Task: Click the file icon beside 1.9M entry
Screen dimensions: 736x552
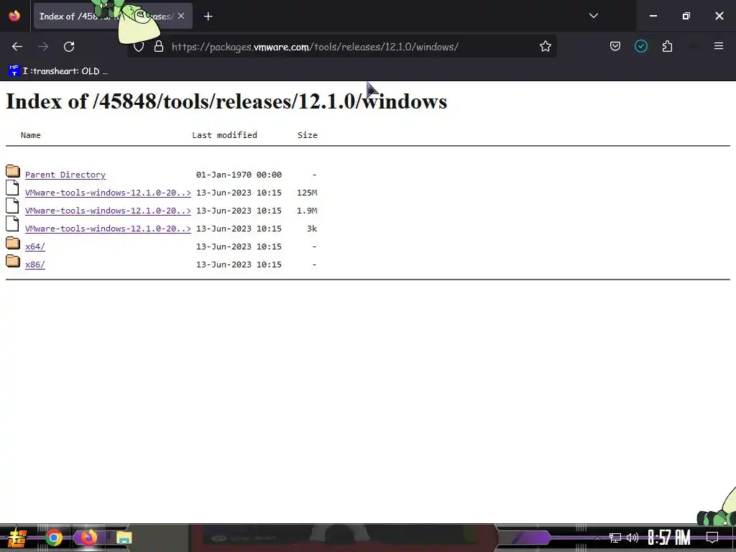Action: [12, 206]
